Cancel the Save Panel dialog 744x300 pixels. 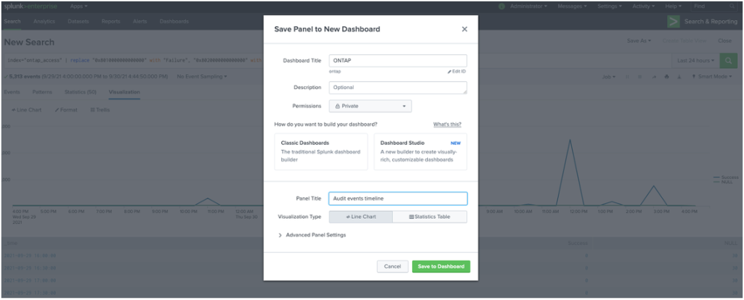pyautogui.click(x=392, y=267)
